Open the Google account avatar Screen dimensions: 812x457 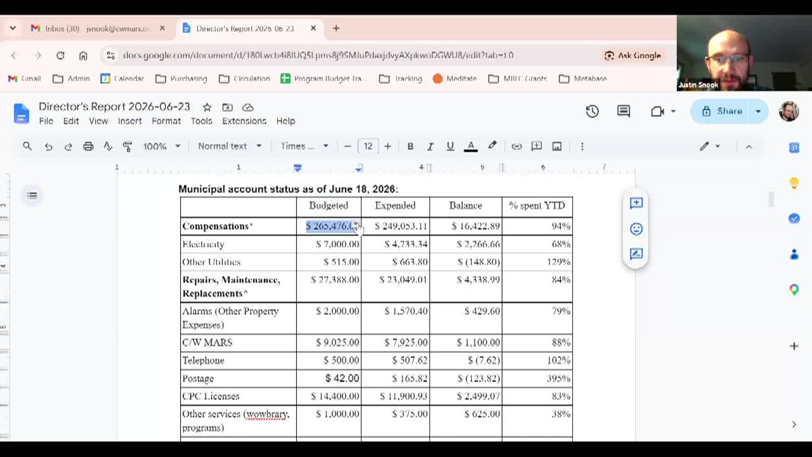pos(789,111)
